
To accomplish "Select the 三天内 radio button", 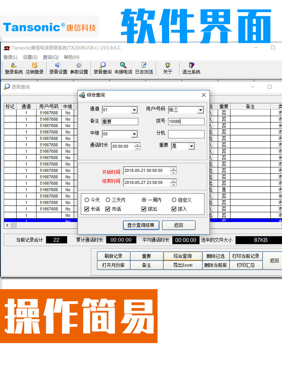I will [x=108, y=200].
